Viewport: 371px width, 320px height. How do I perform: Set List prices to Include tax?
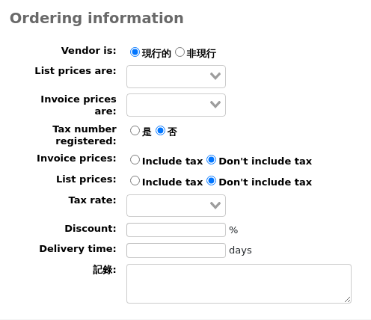[x=135, y=181]
